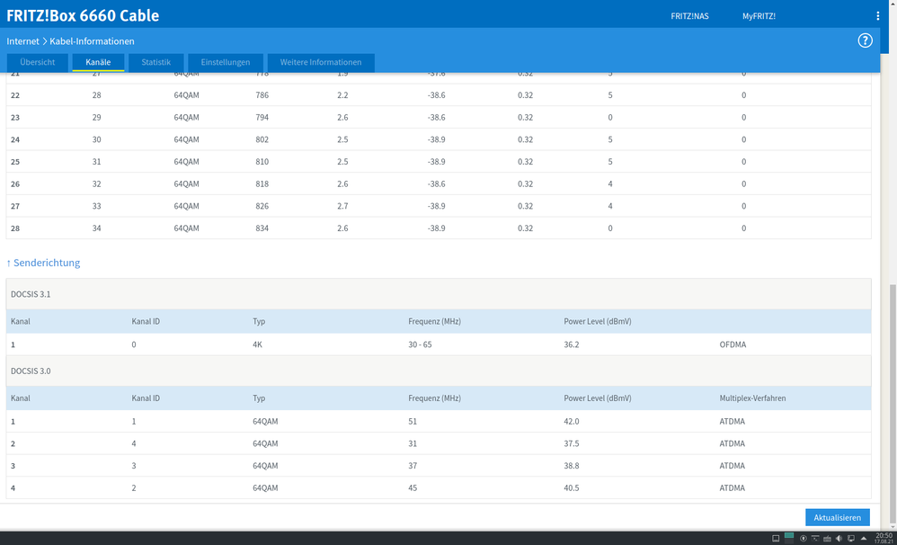Select the Kanäle tab
The width and height of the screenshot is (897, 545).
tap(98, 62)
